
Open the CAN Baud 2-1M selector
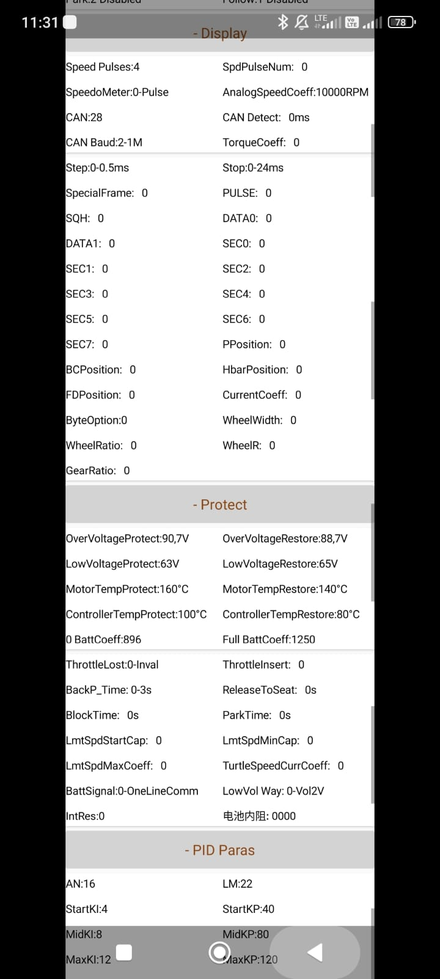coord(104,143)
